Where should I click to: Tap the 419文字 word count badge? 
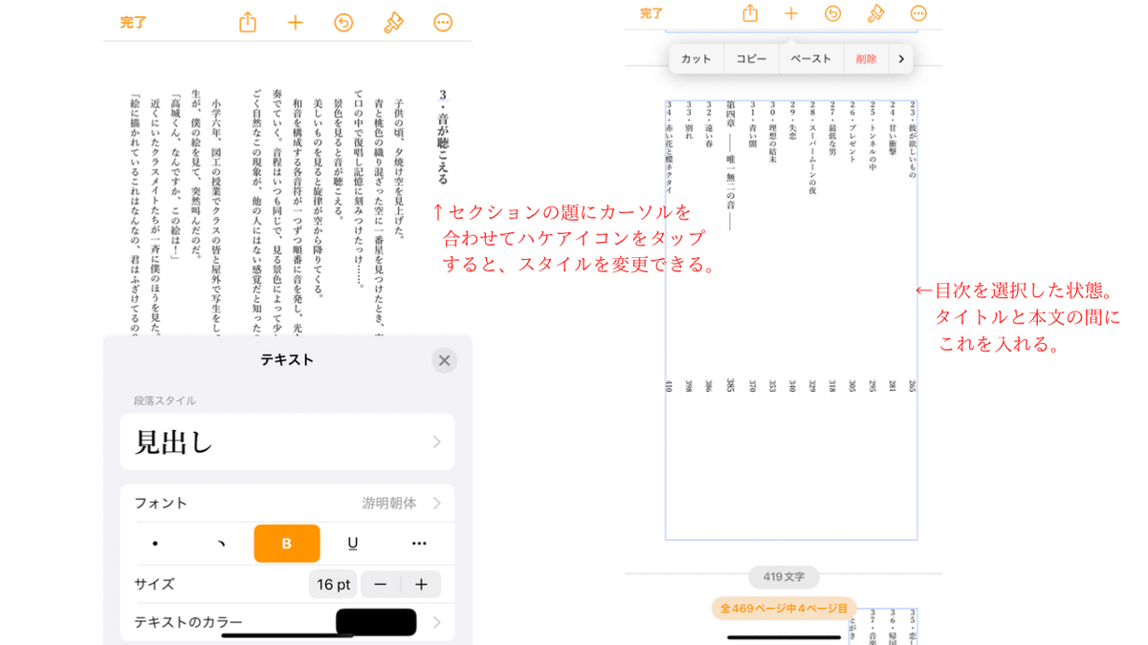coord(784,577)
